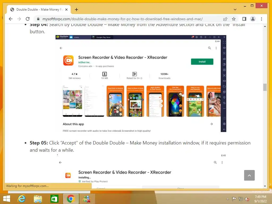
Task: Click the back arrow above the Installing page
Action: tap(60, 163)
